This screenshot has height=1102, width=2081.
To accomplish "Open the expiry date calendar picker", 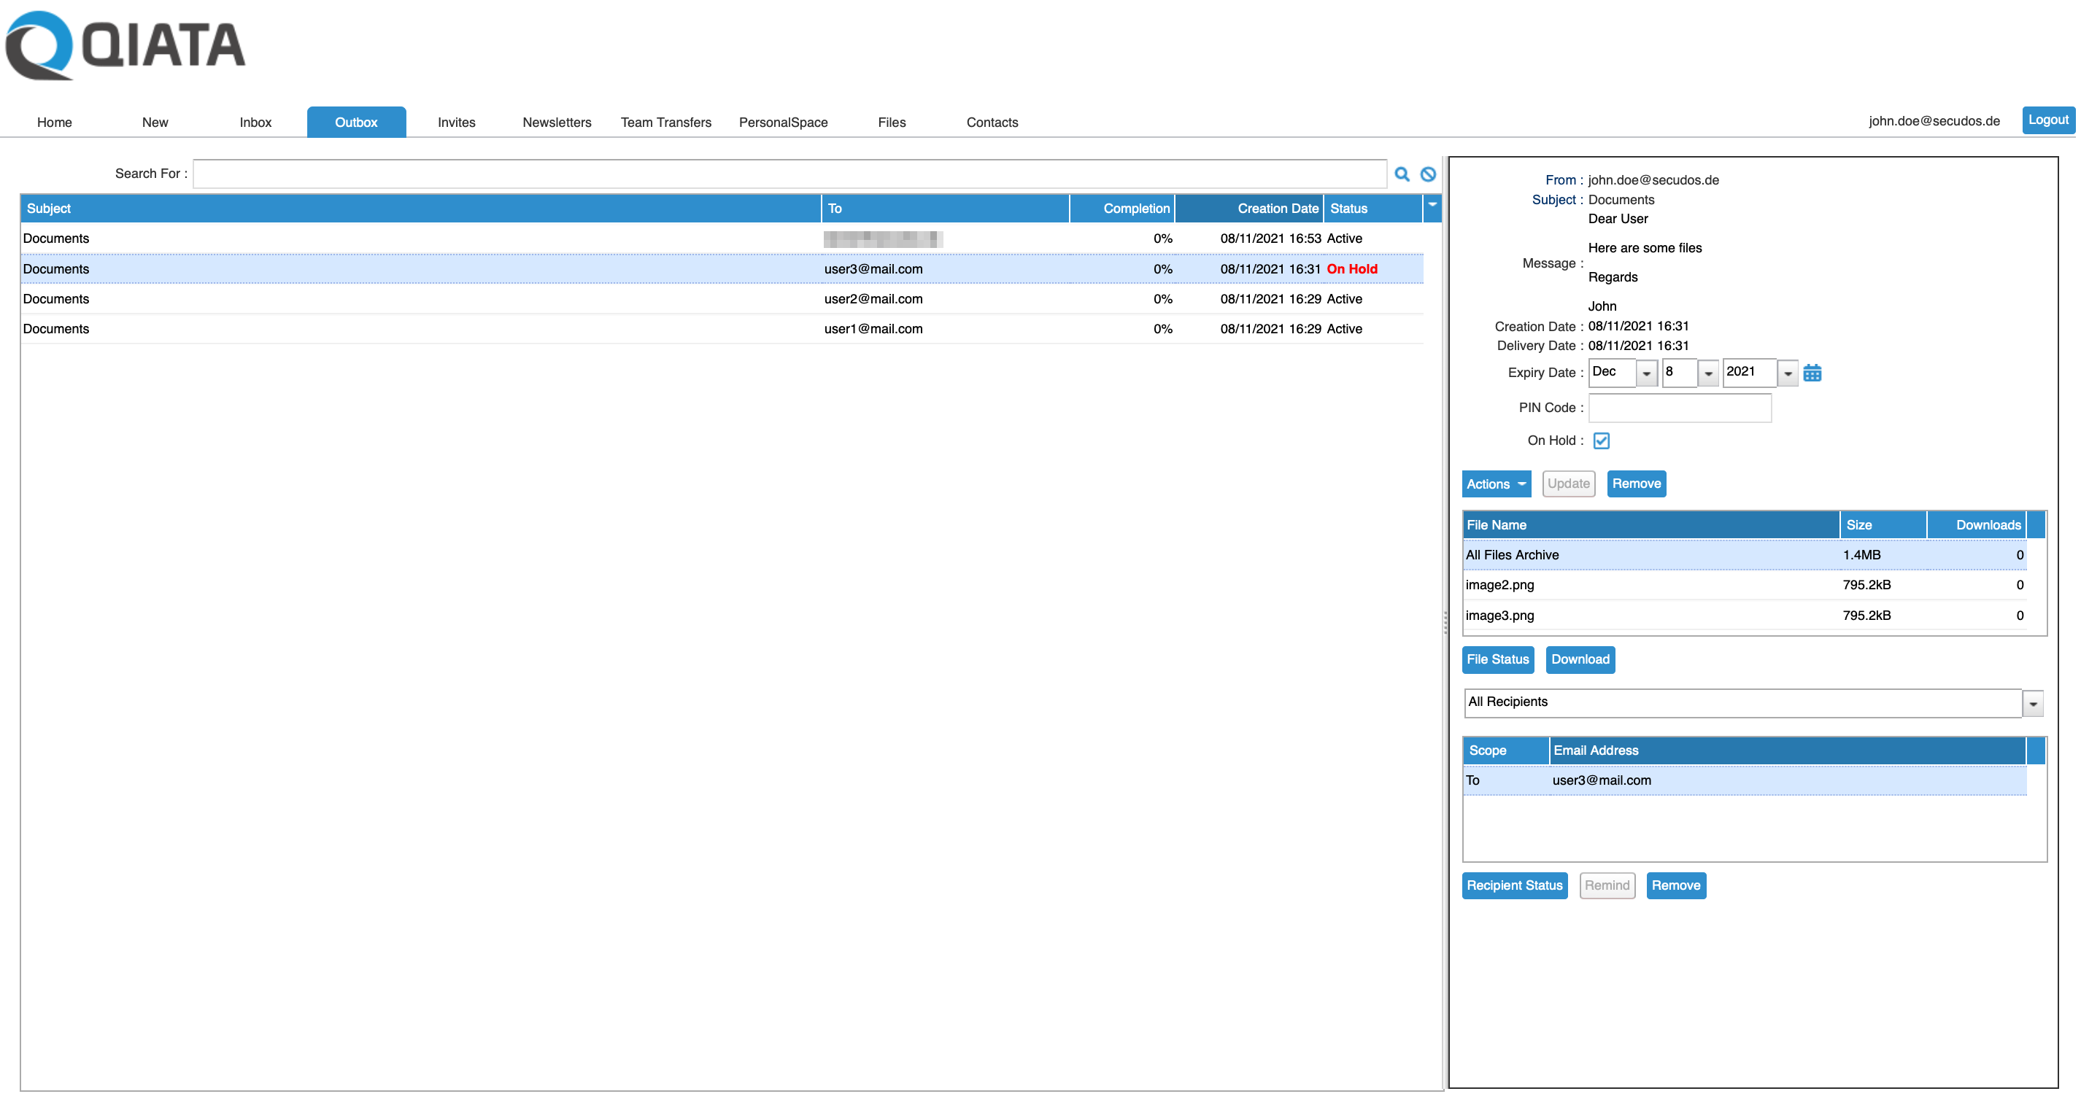I will [x=1811, y=373].
